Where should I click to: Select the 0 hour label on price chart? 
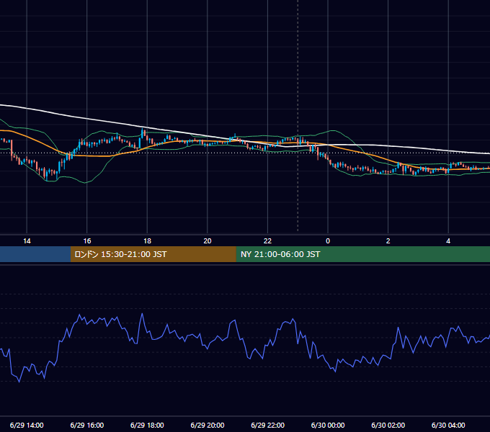pos(328,241)
